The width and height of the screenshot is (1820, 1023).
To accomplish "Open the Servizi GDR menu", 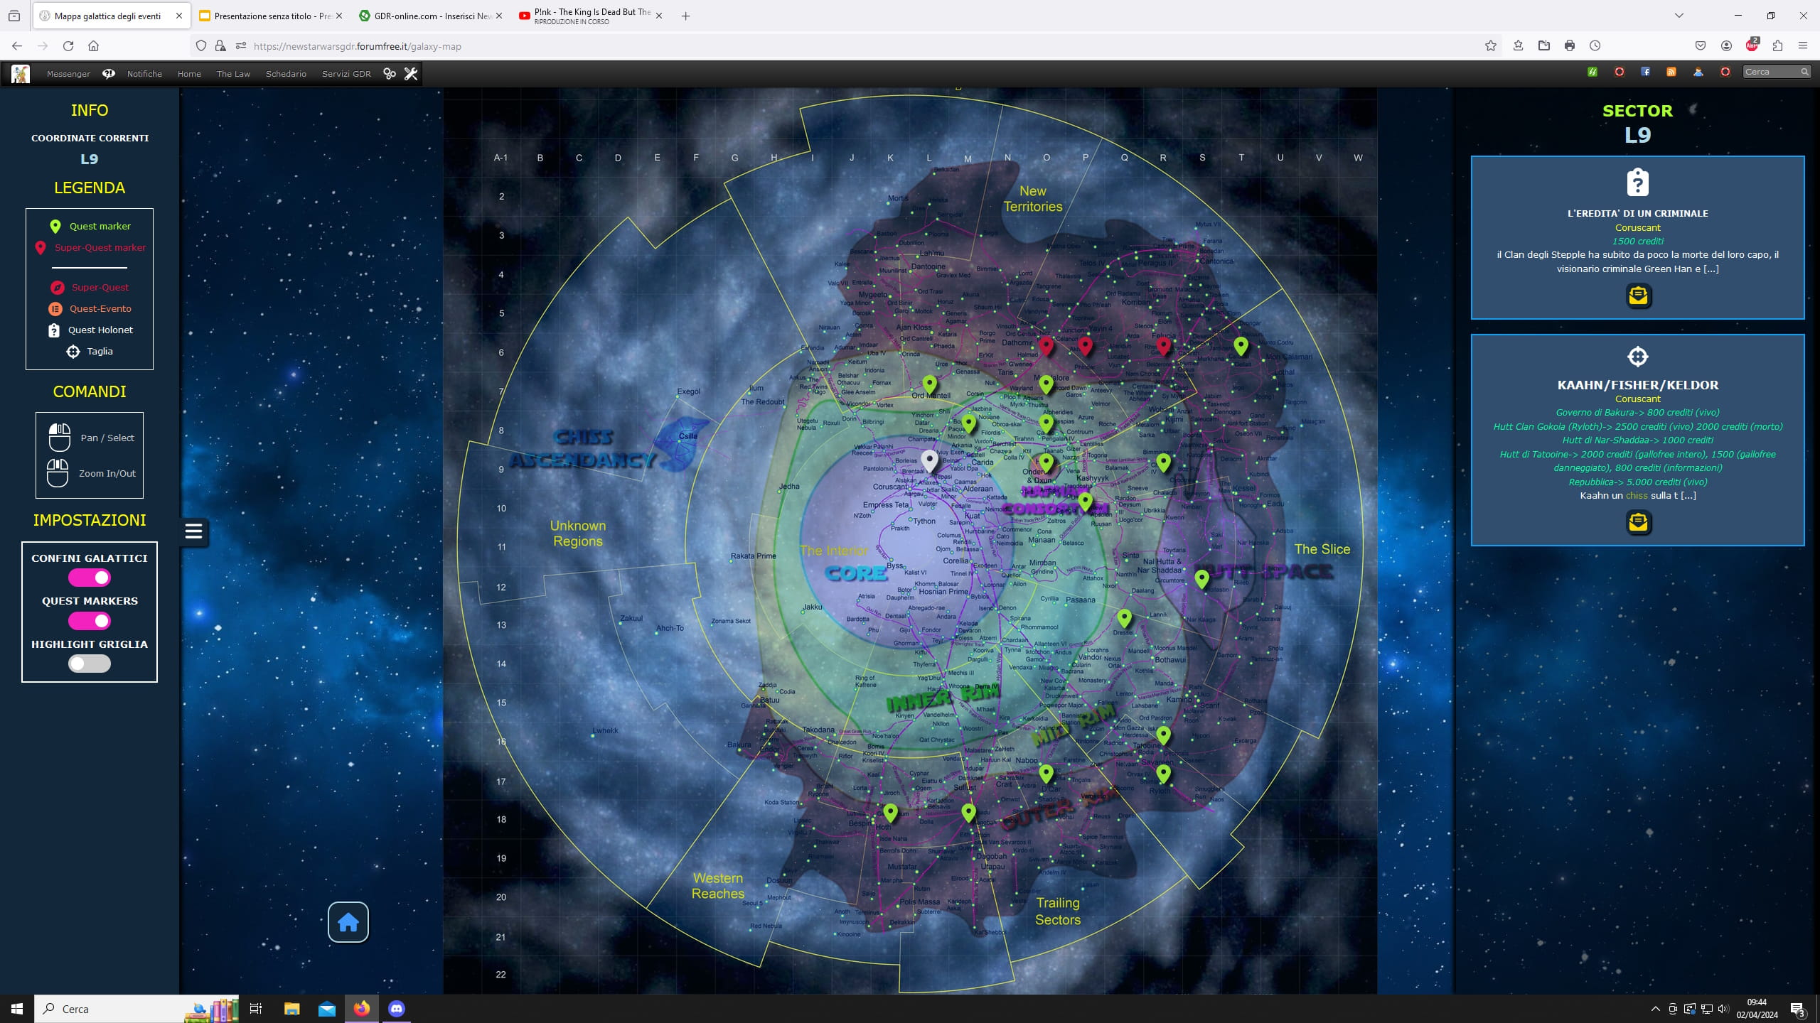I will point(346,74).
